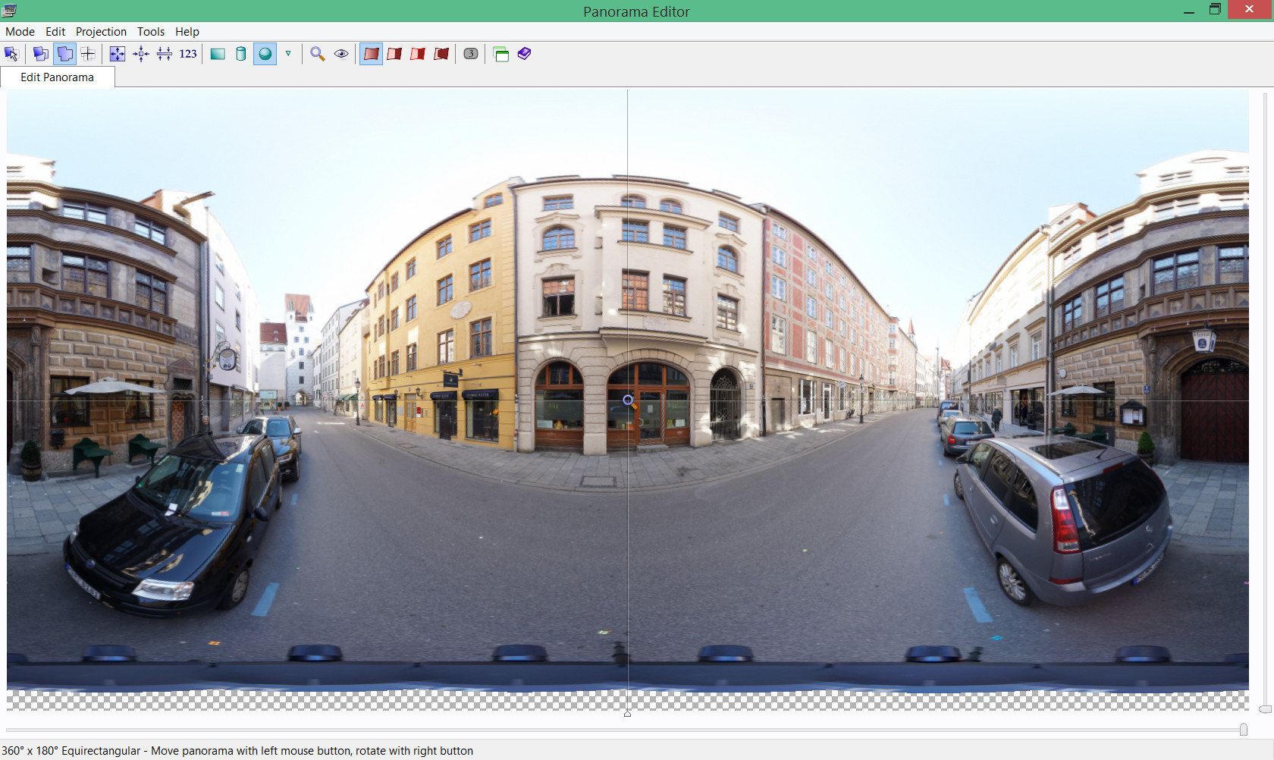Open the Tools menu
This screenshot has width=1274, height=760.
(x=150, y=32)
